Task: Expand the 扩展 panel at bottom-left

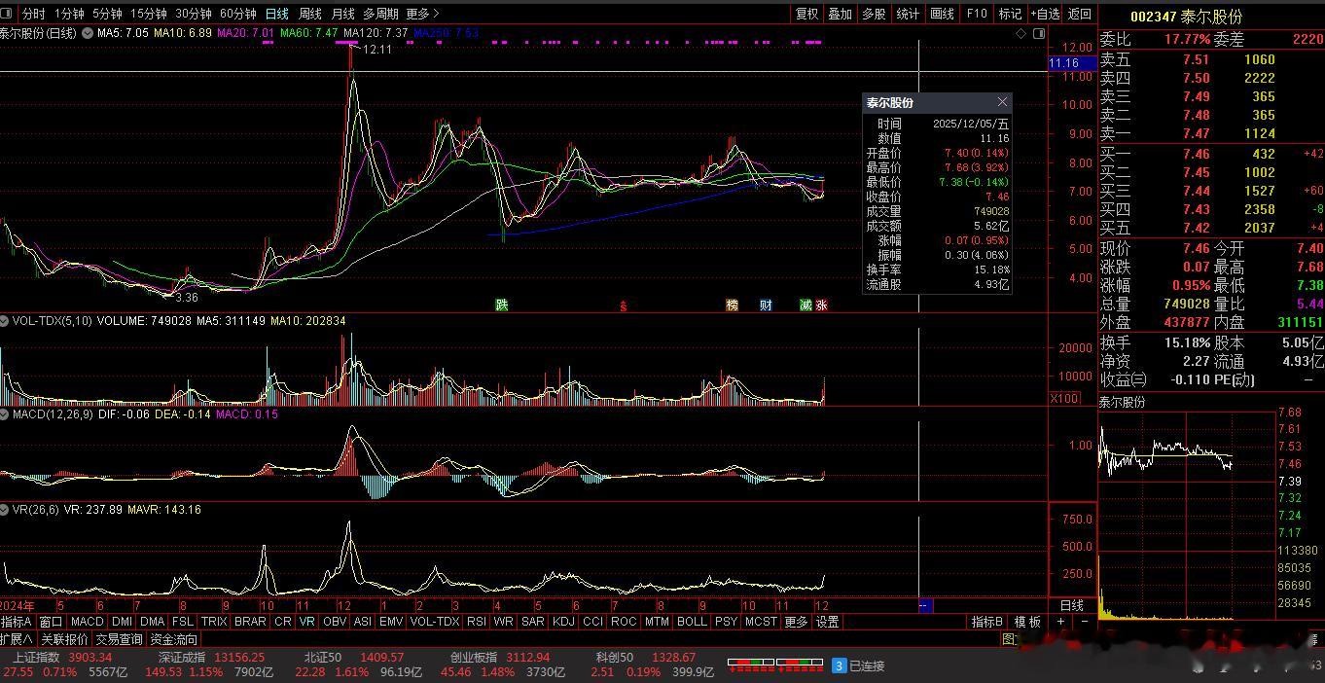Action: [17, 639]
